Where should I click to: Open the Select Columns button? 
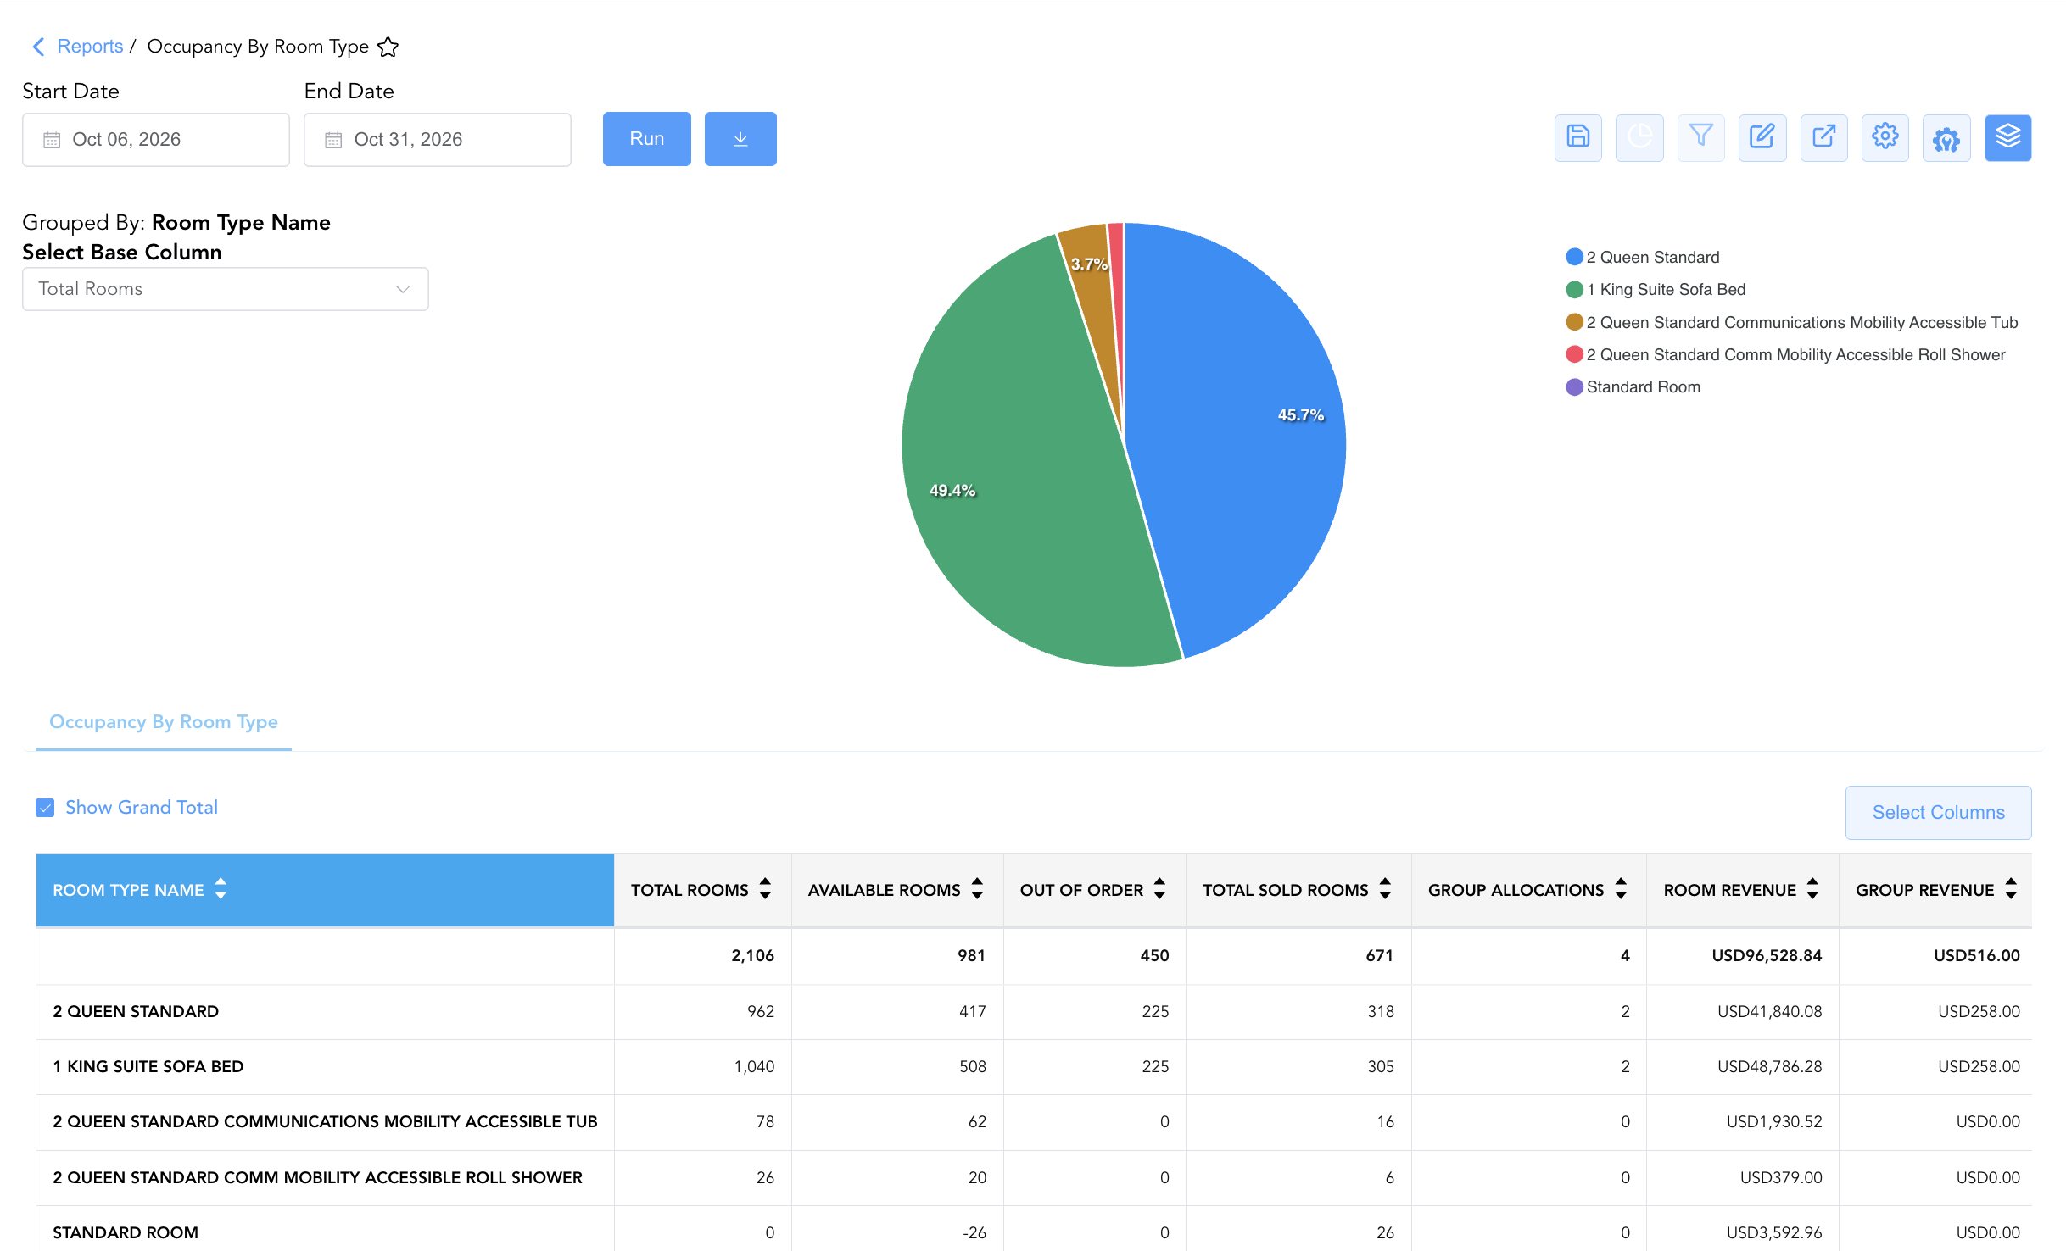(1939, 813)
